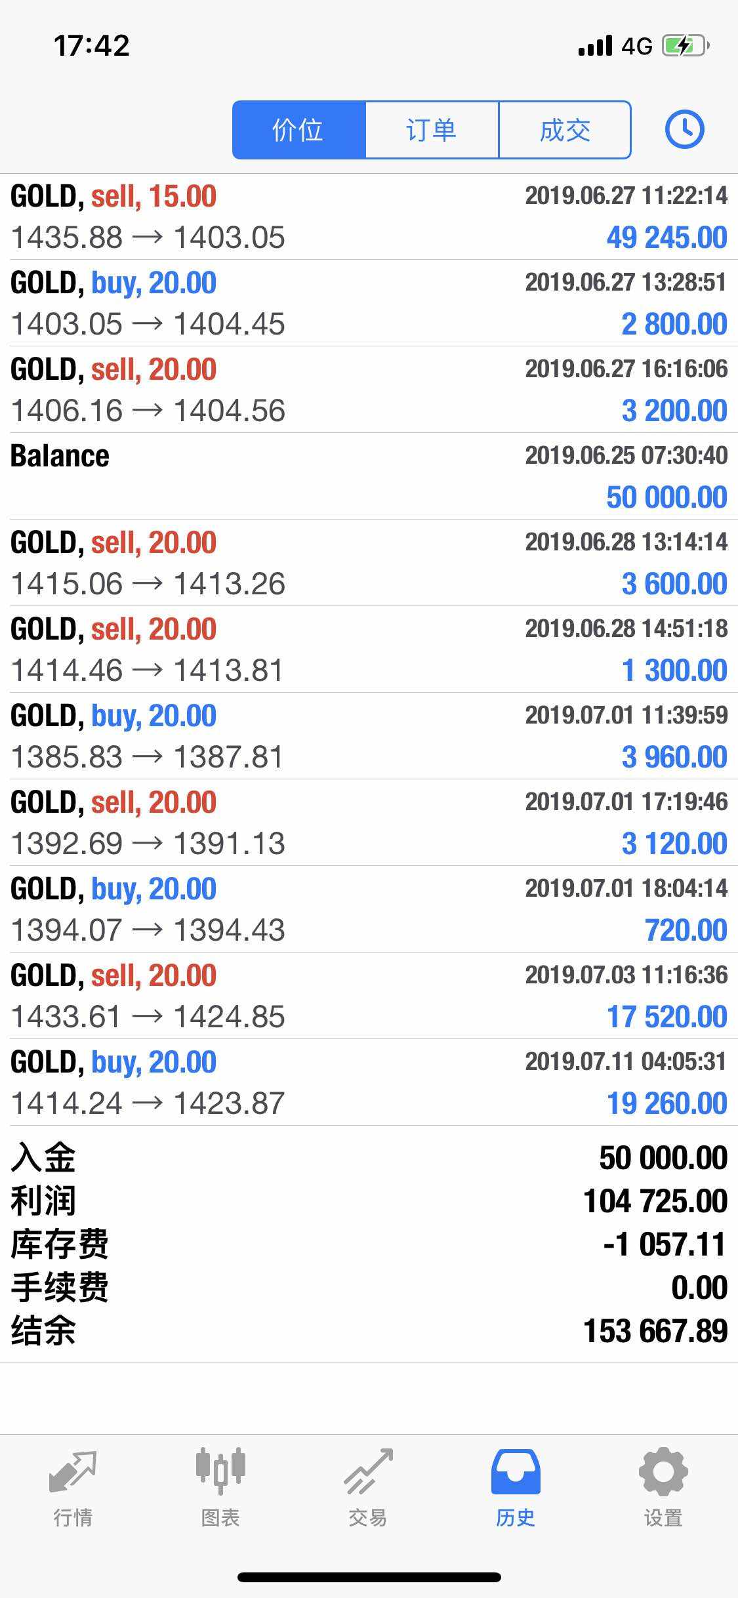Open the GOLD buy trade closed at 1404.45
The width and height of the screenshot is (738, 1598).
coord(369,303)
